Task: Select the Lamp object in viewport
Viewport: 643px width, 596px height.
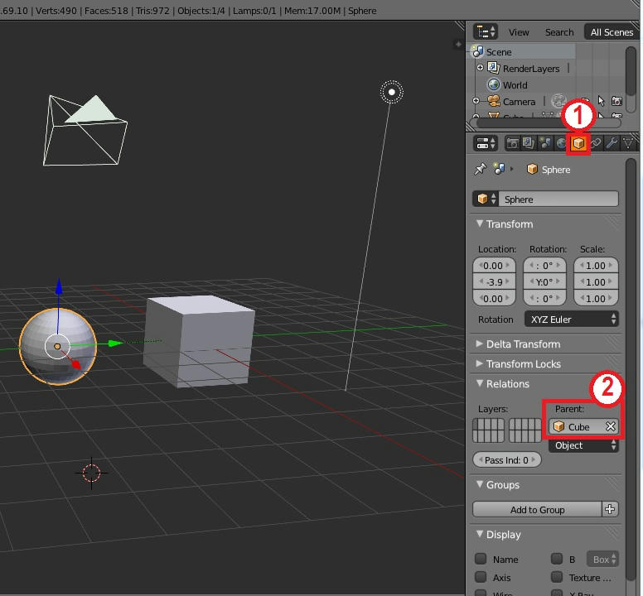Action: click(392, 92)
